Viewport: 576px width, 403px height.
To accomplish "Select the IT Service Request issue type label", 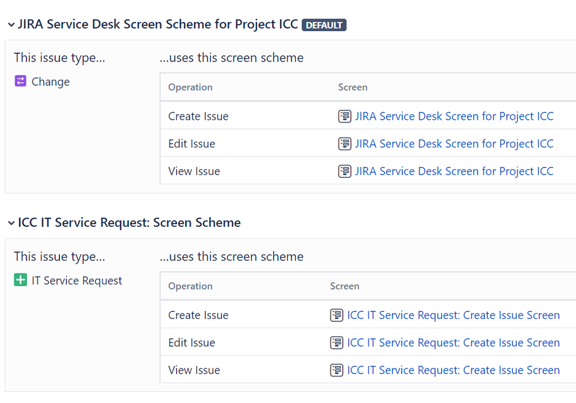I will [77, 280].
